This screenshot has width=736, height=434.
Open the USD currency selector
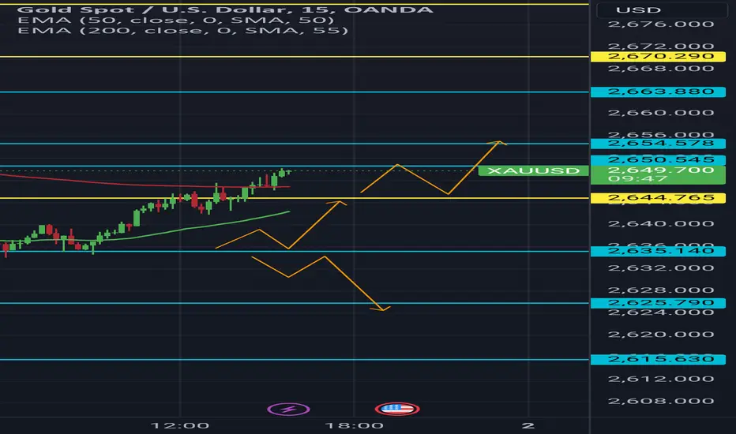[661, 9]
